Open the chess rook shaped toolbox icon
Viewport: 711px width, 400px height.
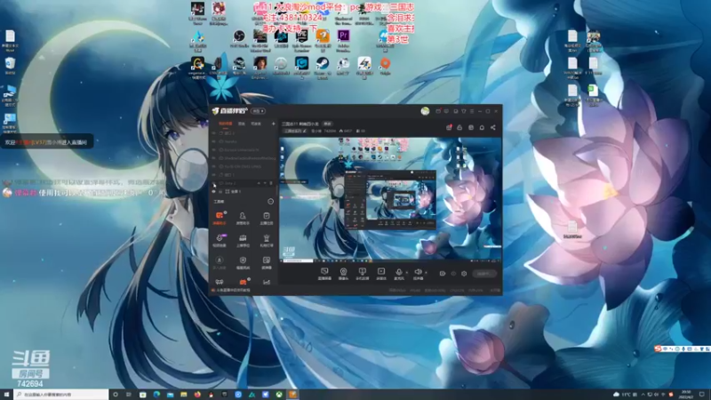pyautogui.click(x=267, y=237)
